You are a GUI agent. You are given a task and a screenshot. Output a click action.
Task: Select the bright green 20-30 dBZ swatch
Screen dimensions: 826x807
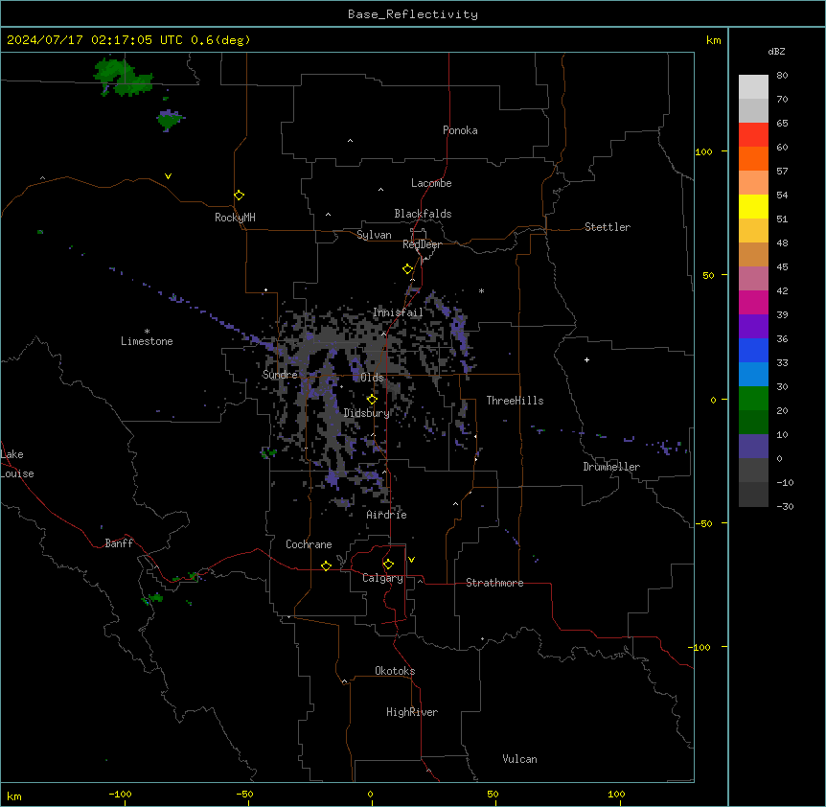coord(753,399)
